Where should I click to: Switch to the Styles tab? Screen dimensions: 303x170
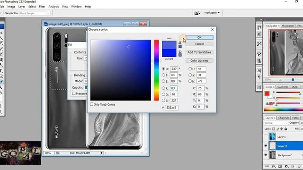pos(295,87)
